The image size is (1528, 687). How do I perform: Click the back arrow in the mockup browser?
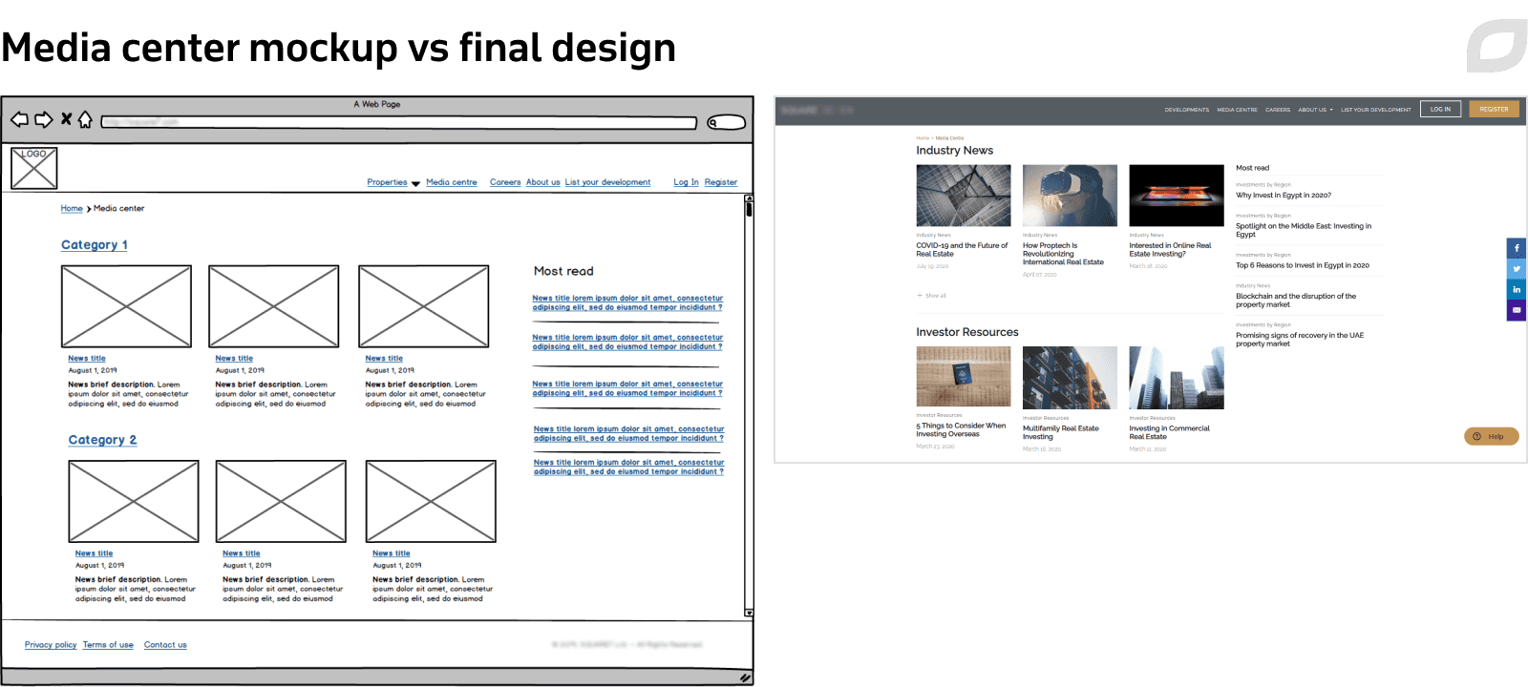coord(19,119)
